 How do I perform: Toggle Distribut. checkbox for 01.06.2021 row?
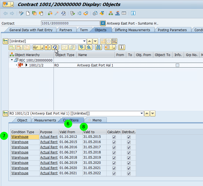click(129, 173)
